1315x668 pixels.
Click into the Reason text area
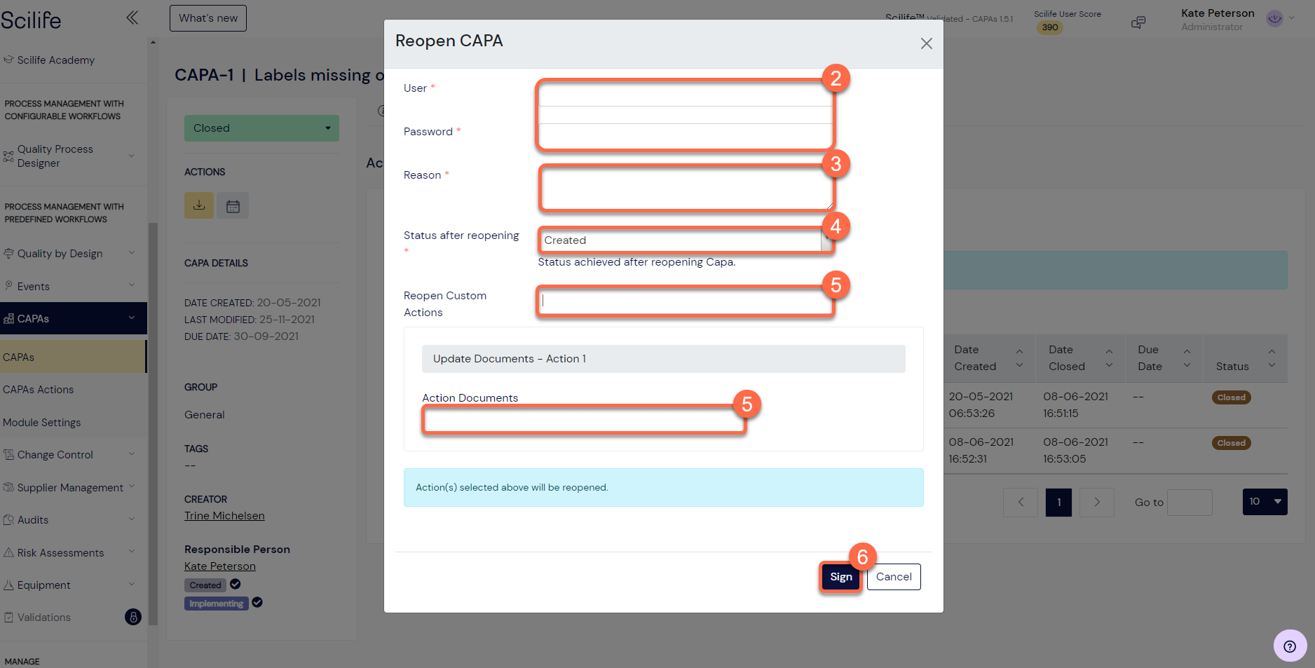click(x=687, y=188)
